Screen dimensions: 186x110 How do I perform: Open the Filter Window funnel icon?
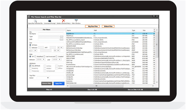click(76, 21)
